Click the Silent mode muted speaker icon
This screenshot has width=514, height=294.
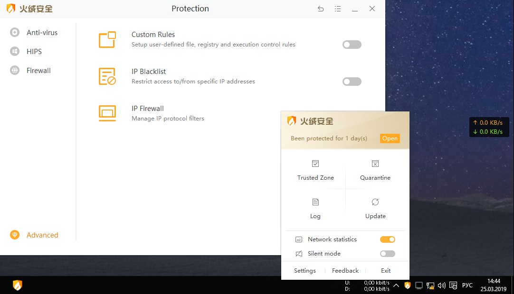point(299,254)
